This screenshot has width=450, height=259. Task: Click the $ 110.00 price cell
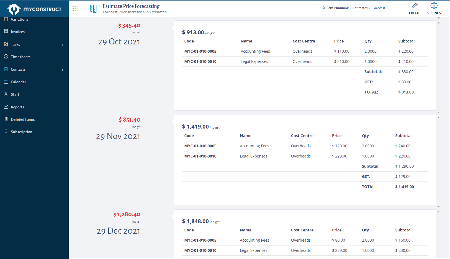(x=342, y=51)
